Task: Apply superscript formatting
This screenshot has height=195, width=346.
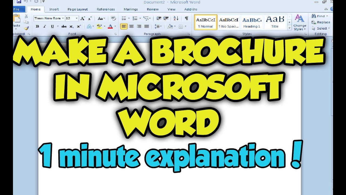Action: pyautogui.click(x=79, y=27)
